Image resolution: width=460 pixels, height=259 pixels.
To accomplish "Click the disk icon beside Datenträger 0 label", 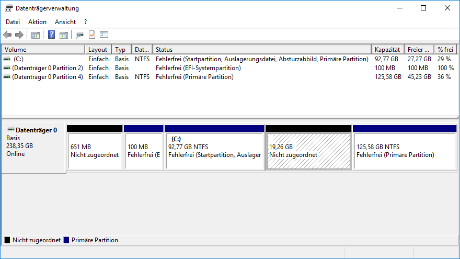I will coord(11,130).
